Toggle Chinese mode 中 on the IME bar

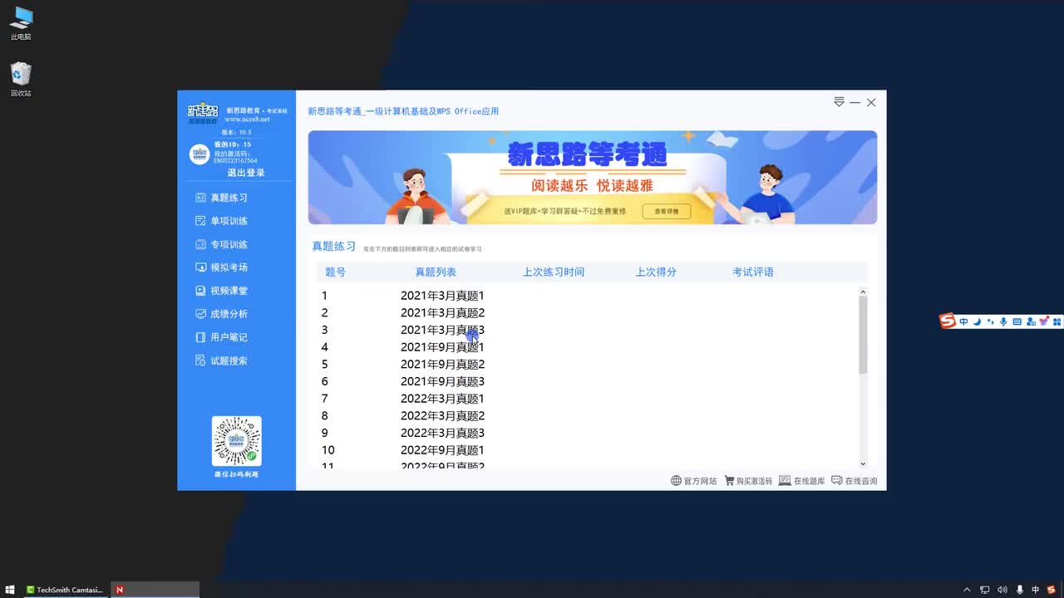[x=964, y=321]
